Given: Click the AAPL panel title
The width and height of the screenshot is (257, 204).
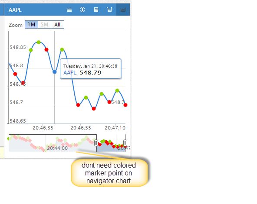Looking at the screenshot, I should [15, 10].
